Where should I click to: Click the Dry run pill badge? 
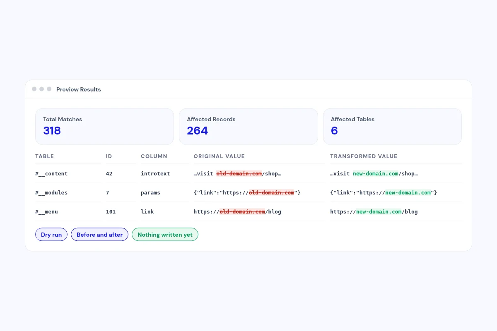[51, 235]
